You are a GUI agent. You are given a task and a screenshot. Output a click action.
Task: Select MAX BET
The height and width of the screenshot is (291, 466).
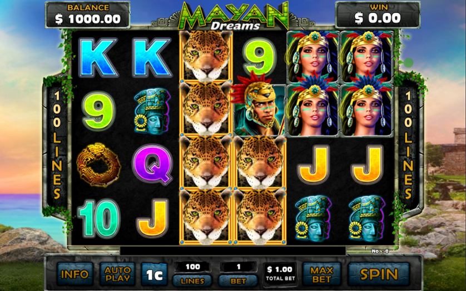click(321, 274)
